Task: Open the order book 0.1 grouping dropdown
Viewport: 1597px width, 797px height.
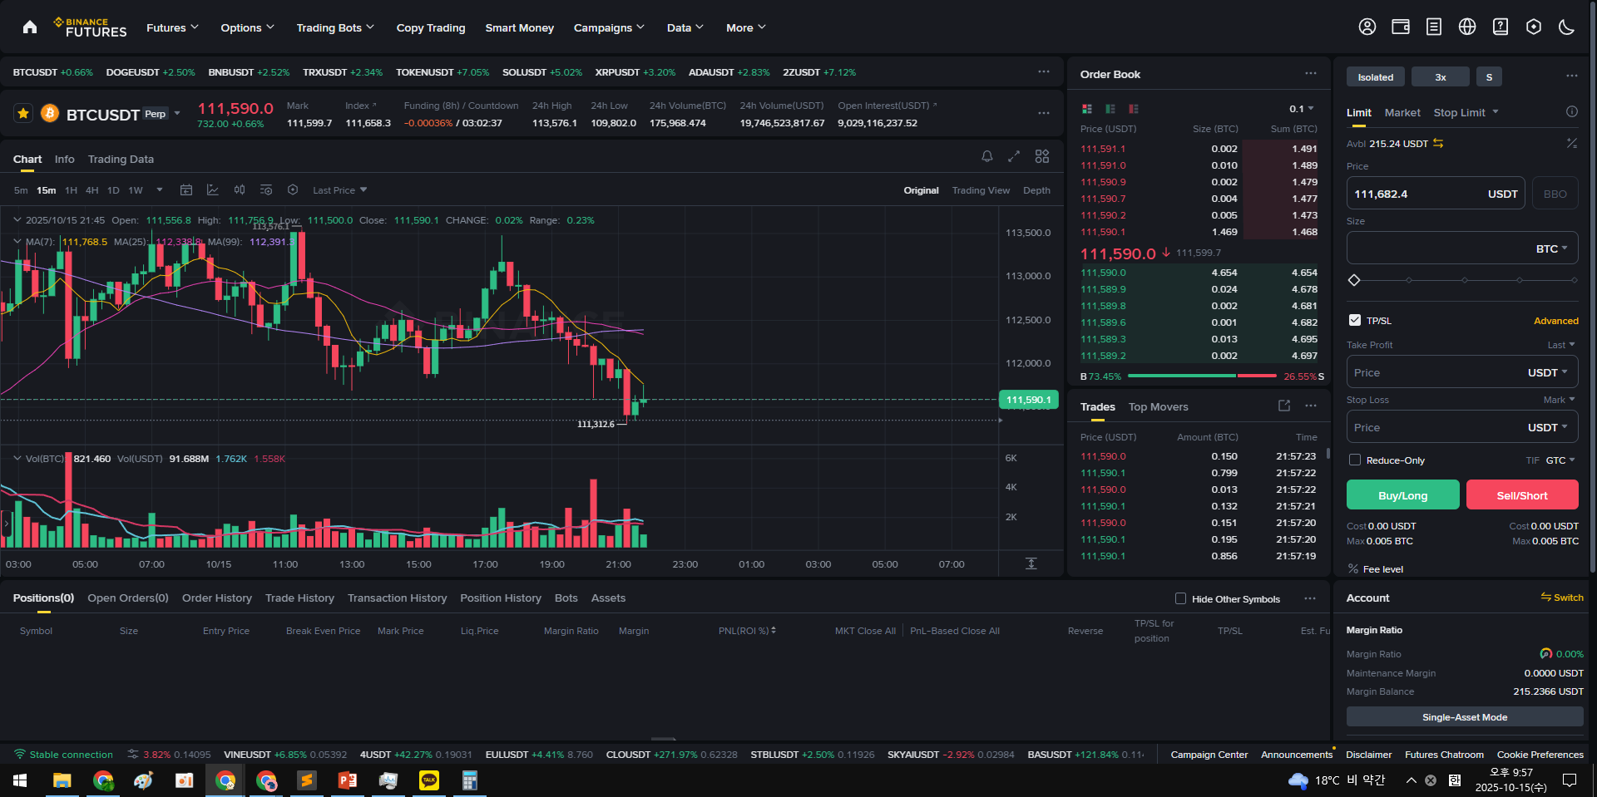Action: [x=1302, y=109]
